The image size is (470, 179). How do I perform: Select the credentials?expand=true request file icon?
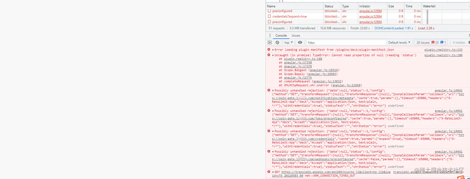click(270, 16)
